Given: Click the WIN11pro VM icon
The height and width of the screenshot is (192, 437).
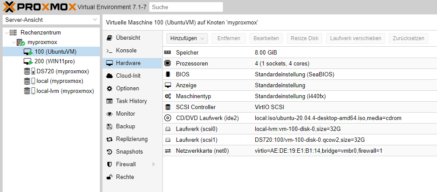Looking at the screenshot, I should pyautogui.click(x=28, y=62).
